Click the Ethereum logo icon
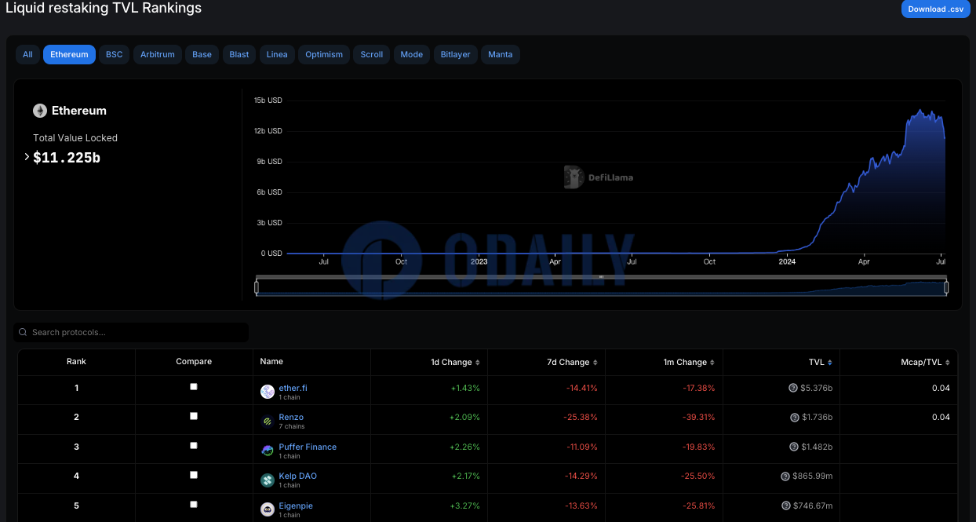Image resolution: width=976 pixels, height=522 pixels. [40, 111]
